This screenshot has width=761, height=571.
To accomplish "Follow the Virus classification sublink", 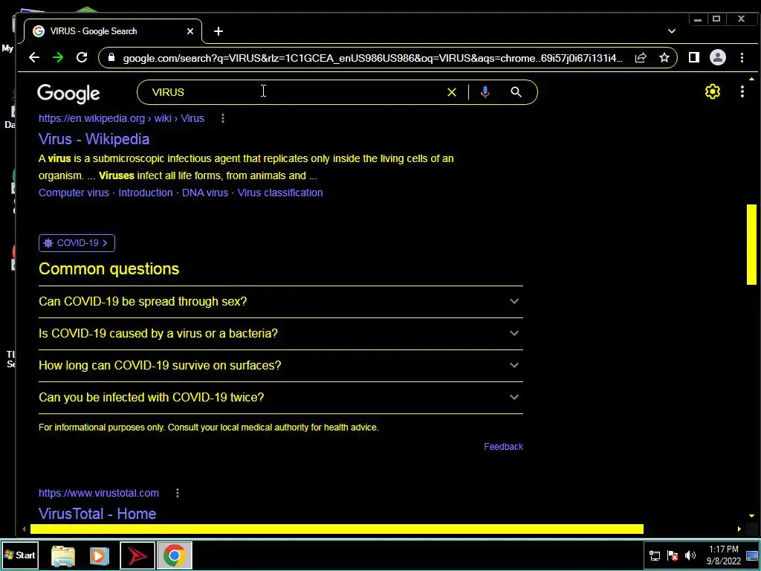I will coord(280,193).
